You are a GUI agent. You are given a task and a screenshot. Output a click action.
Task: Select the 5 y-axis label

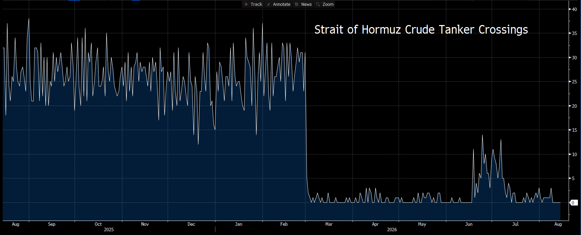(573, 178)
